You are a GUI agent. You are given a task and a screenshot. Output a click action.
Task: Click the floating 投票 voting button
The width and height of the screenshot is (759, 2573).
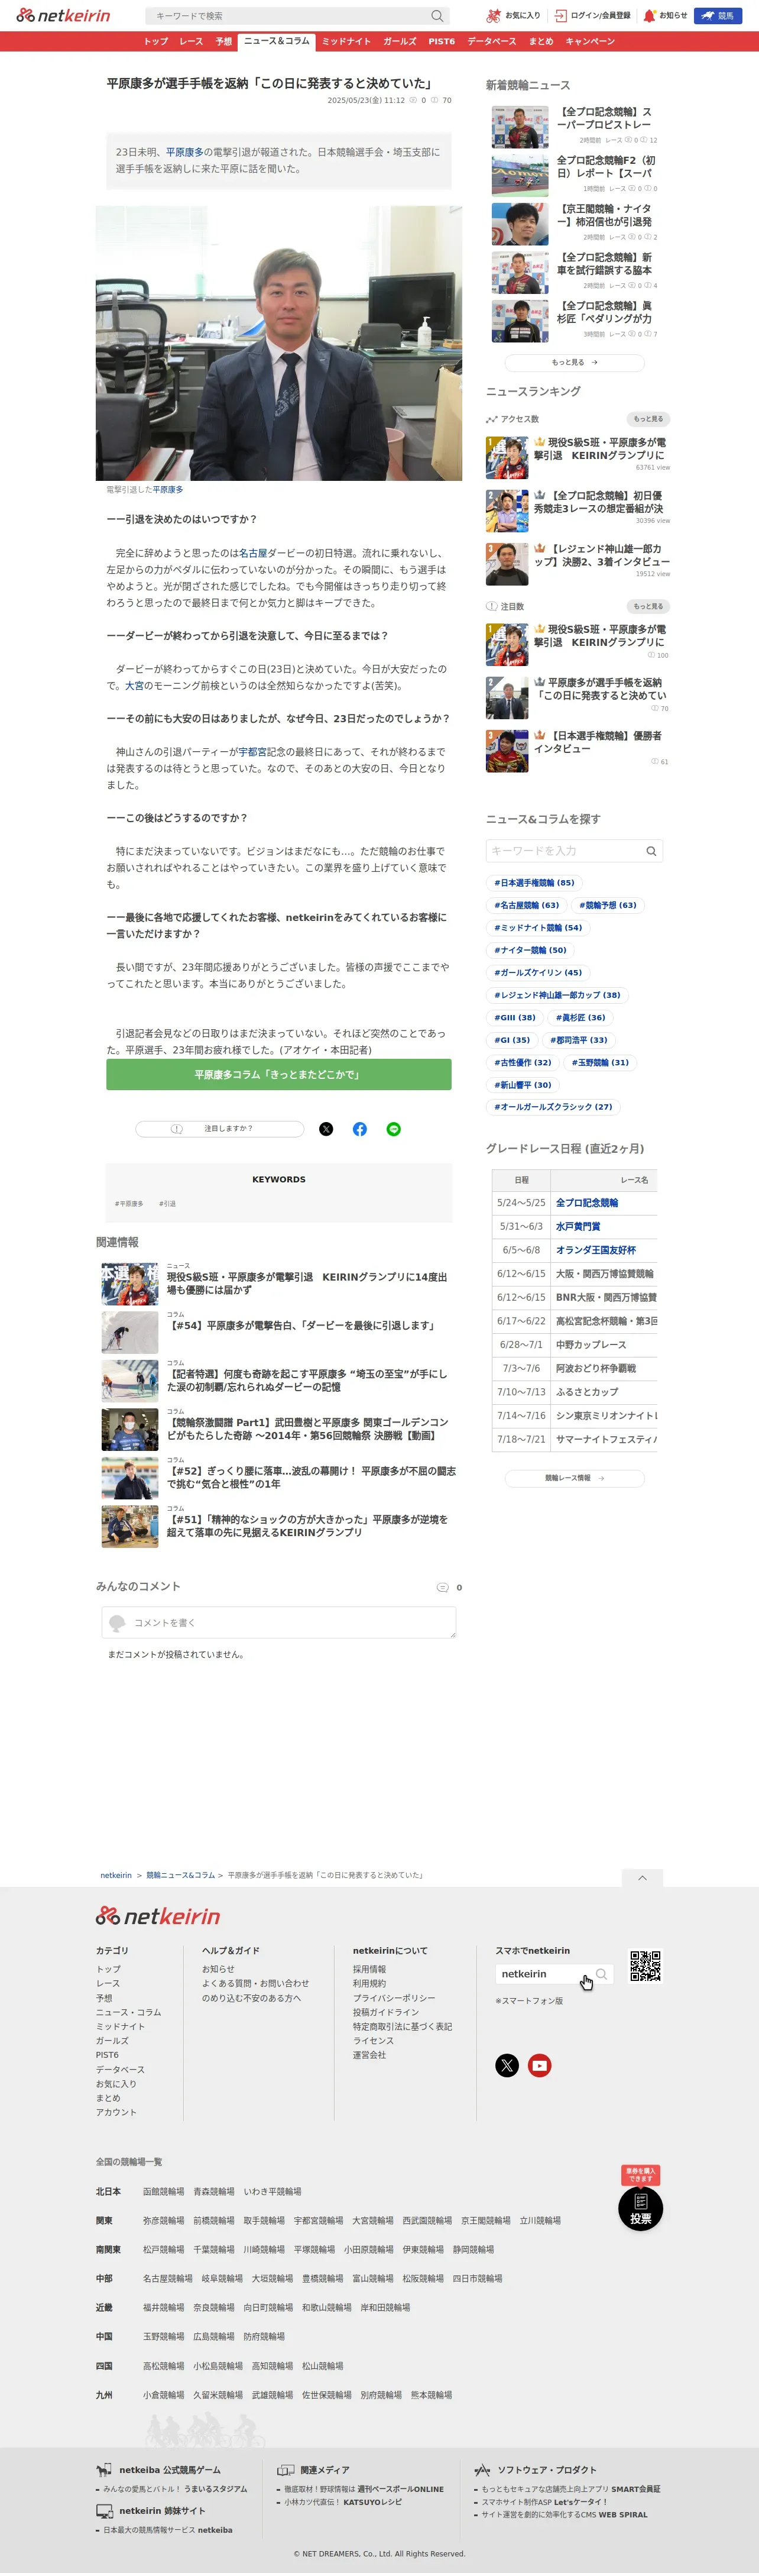(640, 2209)
